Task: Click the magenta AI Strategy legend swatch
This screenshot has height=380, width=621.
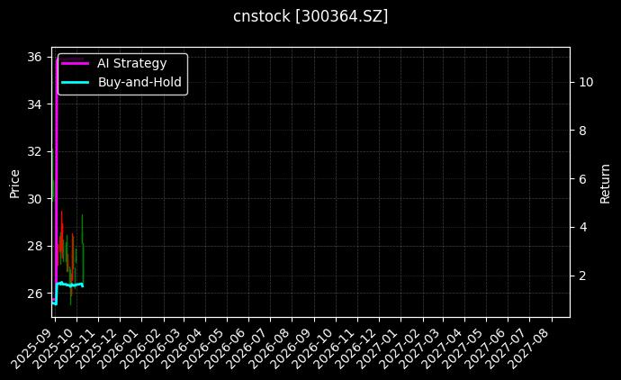Action: point(75,63)
